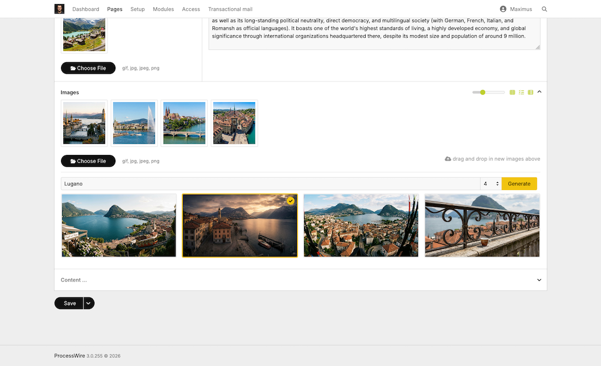Select the generated balcony railing image
This screenshot has width=601, height=366.
point(482,225)
